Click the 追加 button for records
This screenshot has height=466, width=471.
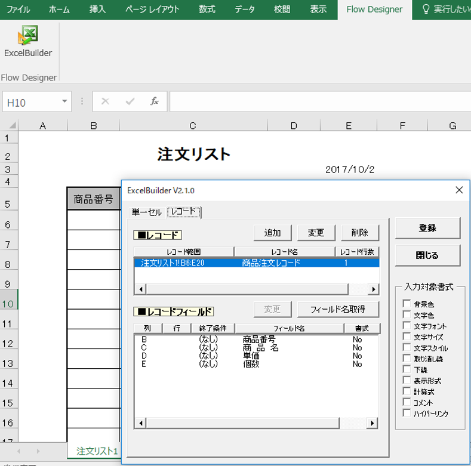point(272,233)
